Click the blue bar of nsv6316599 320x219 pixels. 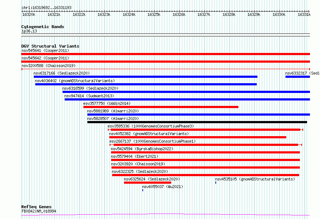point(186,92)
